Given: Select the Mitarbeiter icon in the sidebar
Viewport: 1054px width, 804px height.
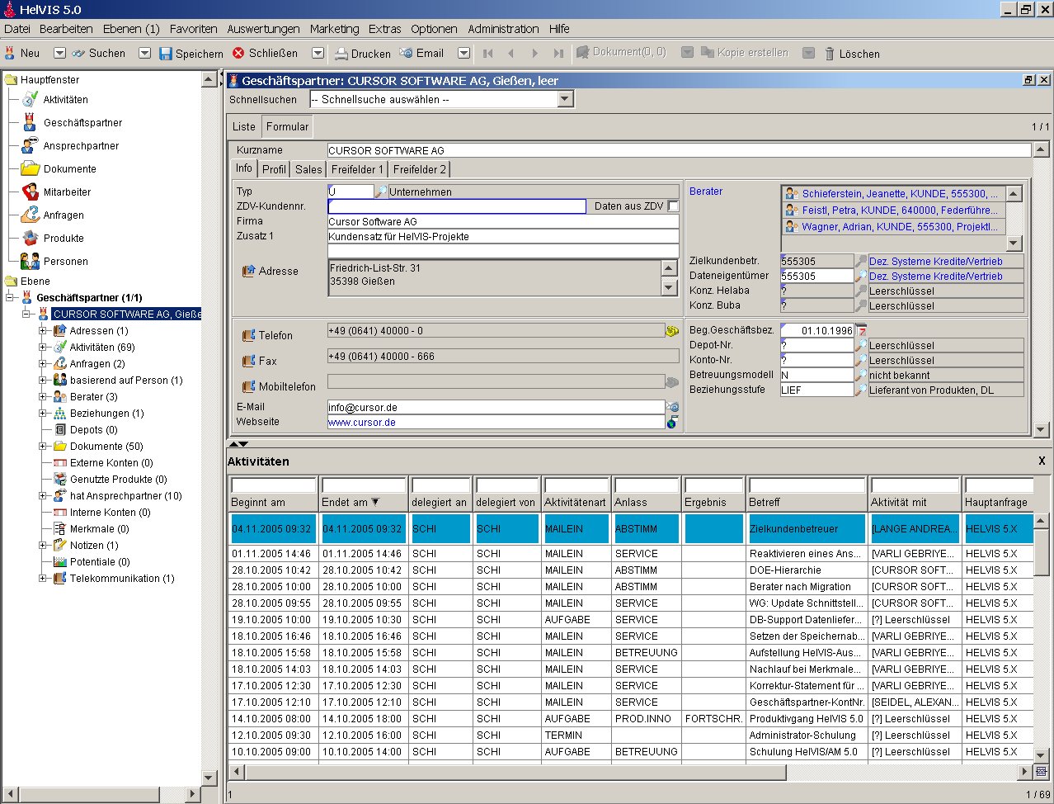Looking at the screenshot, I should click(30, 192).
